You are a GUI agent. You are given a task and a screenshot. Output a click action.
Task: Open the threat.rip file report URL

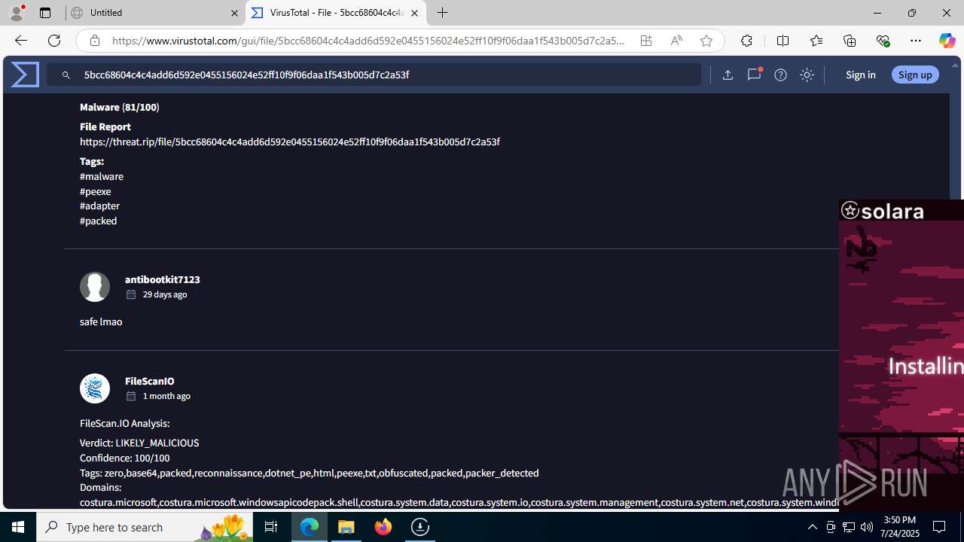[290, 142]
